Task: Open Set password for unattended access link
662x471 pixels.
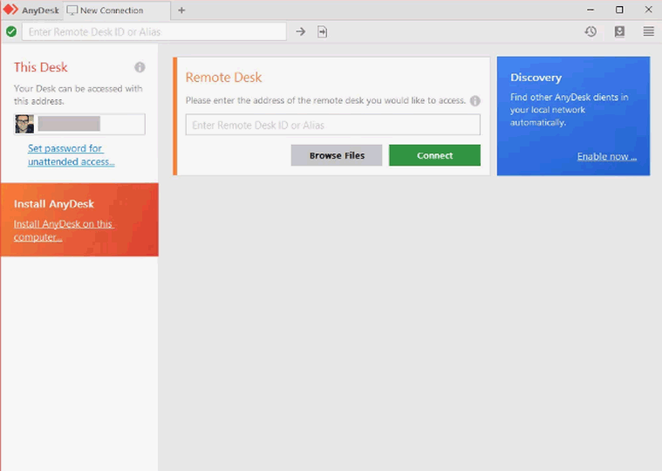Action: (71, 155)
